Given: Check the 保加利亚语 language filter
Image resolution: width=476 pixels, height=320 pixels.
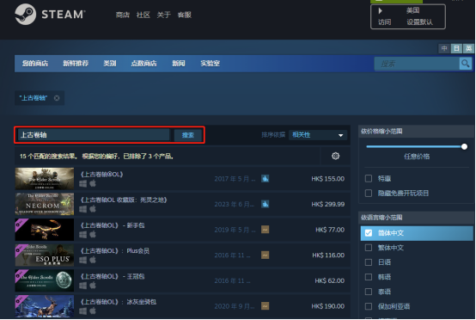Looking at the screenshot, I should [x=369, y=306].
